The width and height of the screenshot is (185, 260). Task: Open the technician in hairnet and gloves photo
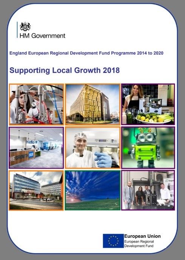point(92,148)
